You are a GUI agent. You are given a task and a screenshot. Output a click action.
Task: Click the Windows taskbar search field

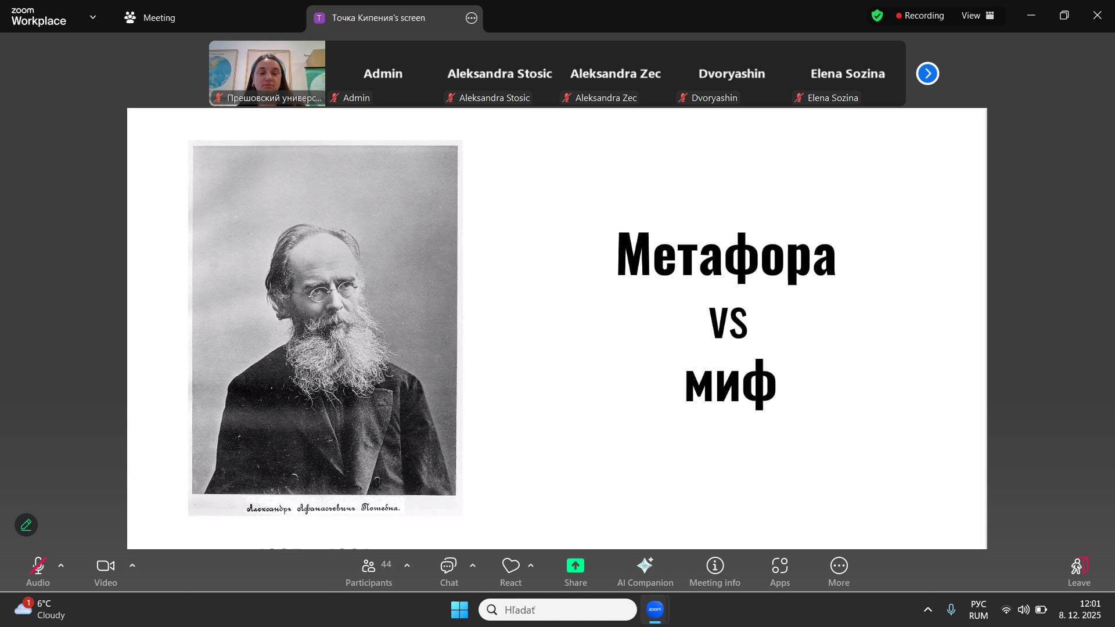click(x=557, y=610)
